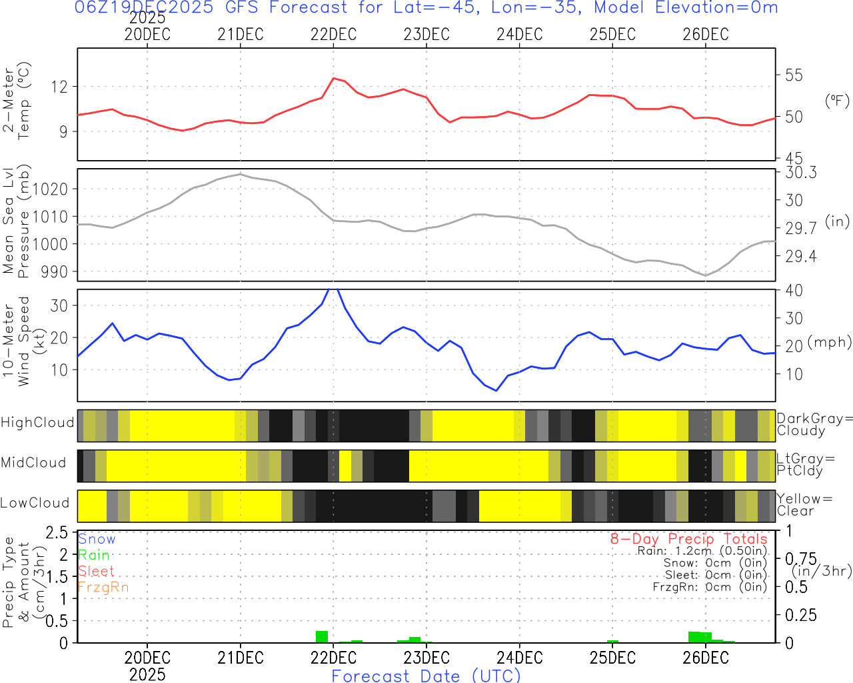This screenshot has width=853, height=683.
Task: Click the Rain 1.2cm total text
Action: click(x=702, y=551)
